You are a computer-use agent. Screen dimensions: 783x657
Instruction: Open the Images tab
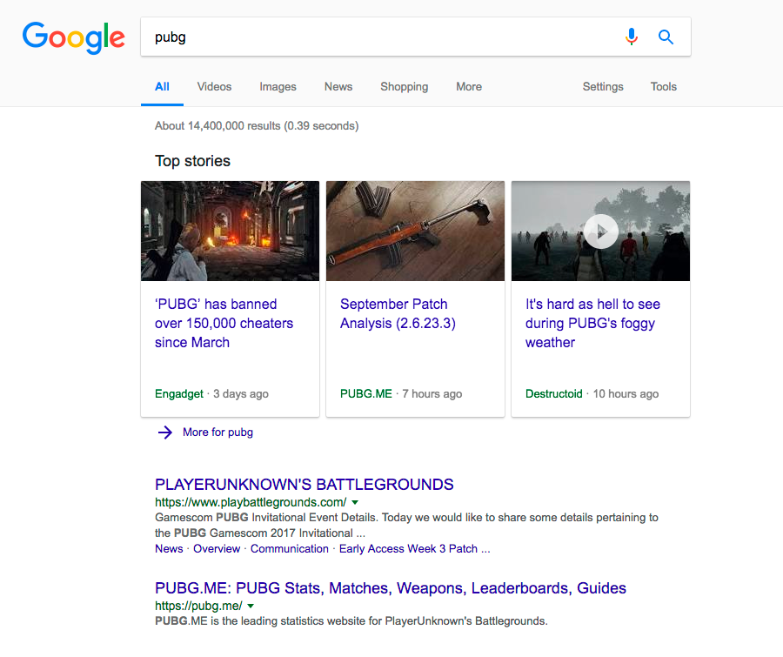point(278,86)
